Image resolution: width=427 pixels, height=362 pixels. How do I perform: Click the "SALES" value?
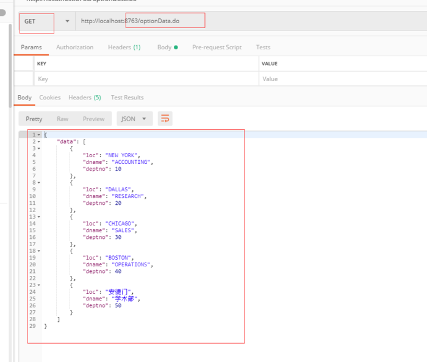(123, 230)
